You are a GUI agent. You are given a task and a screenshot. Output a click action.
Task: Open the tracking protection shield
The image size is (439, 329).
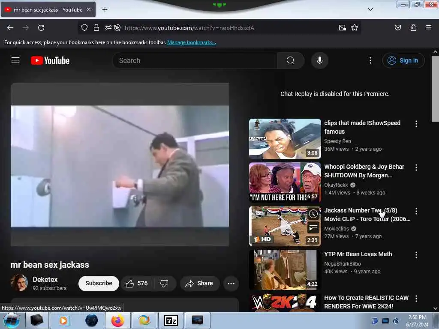pos(84,28)
